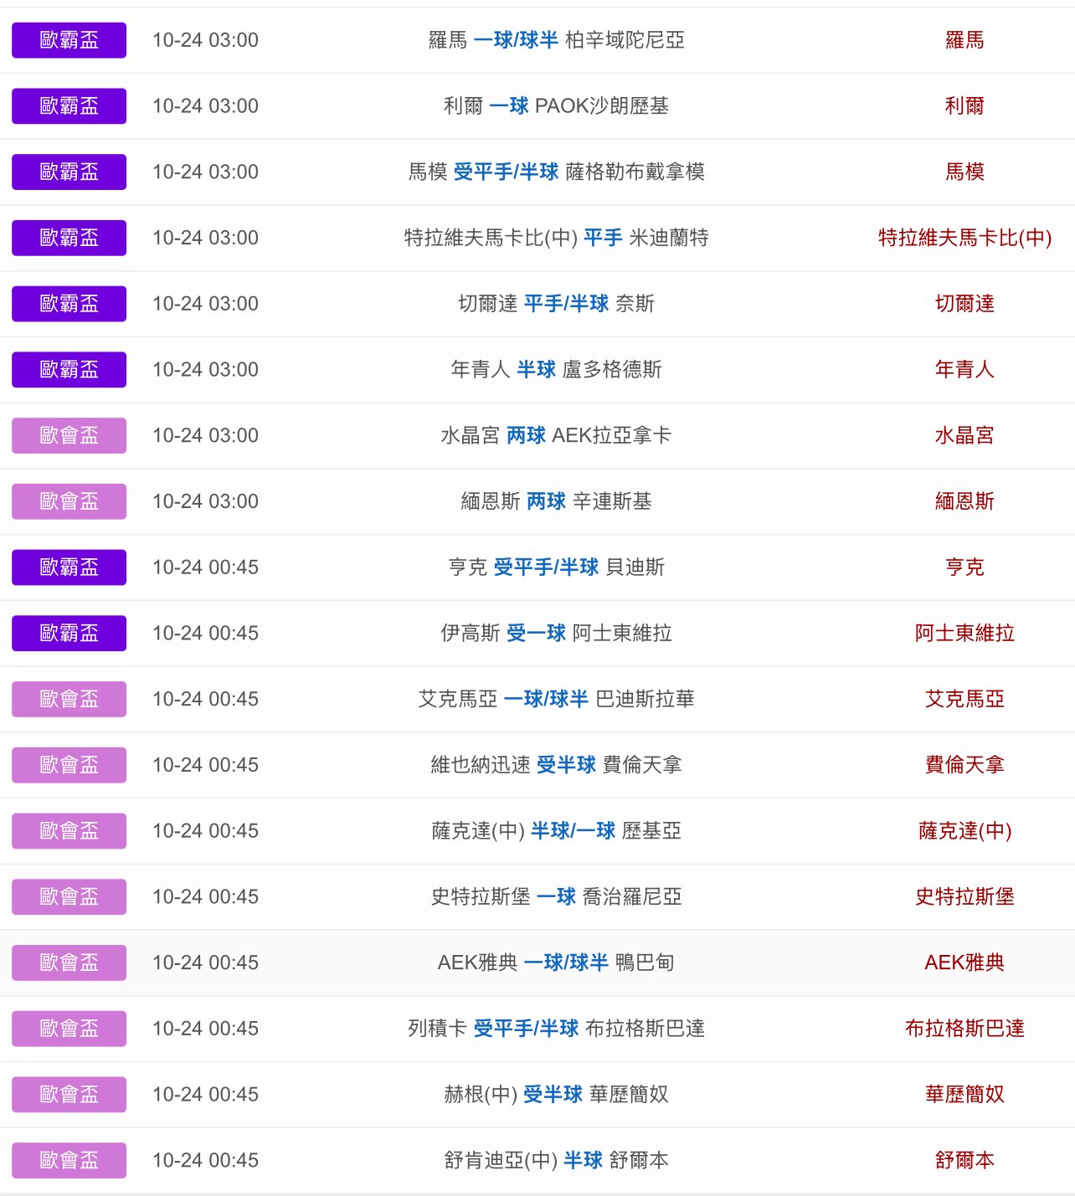
Task: Select the red 費倫天拿 pick
Action: 964,765
